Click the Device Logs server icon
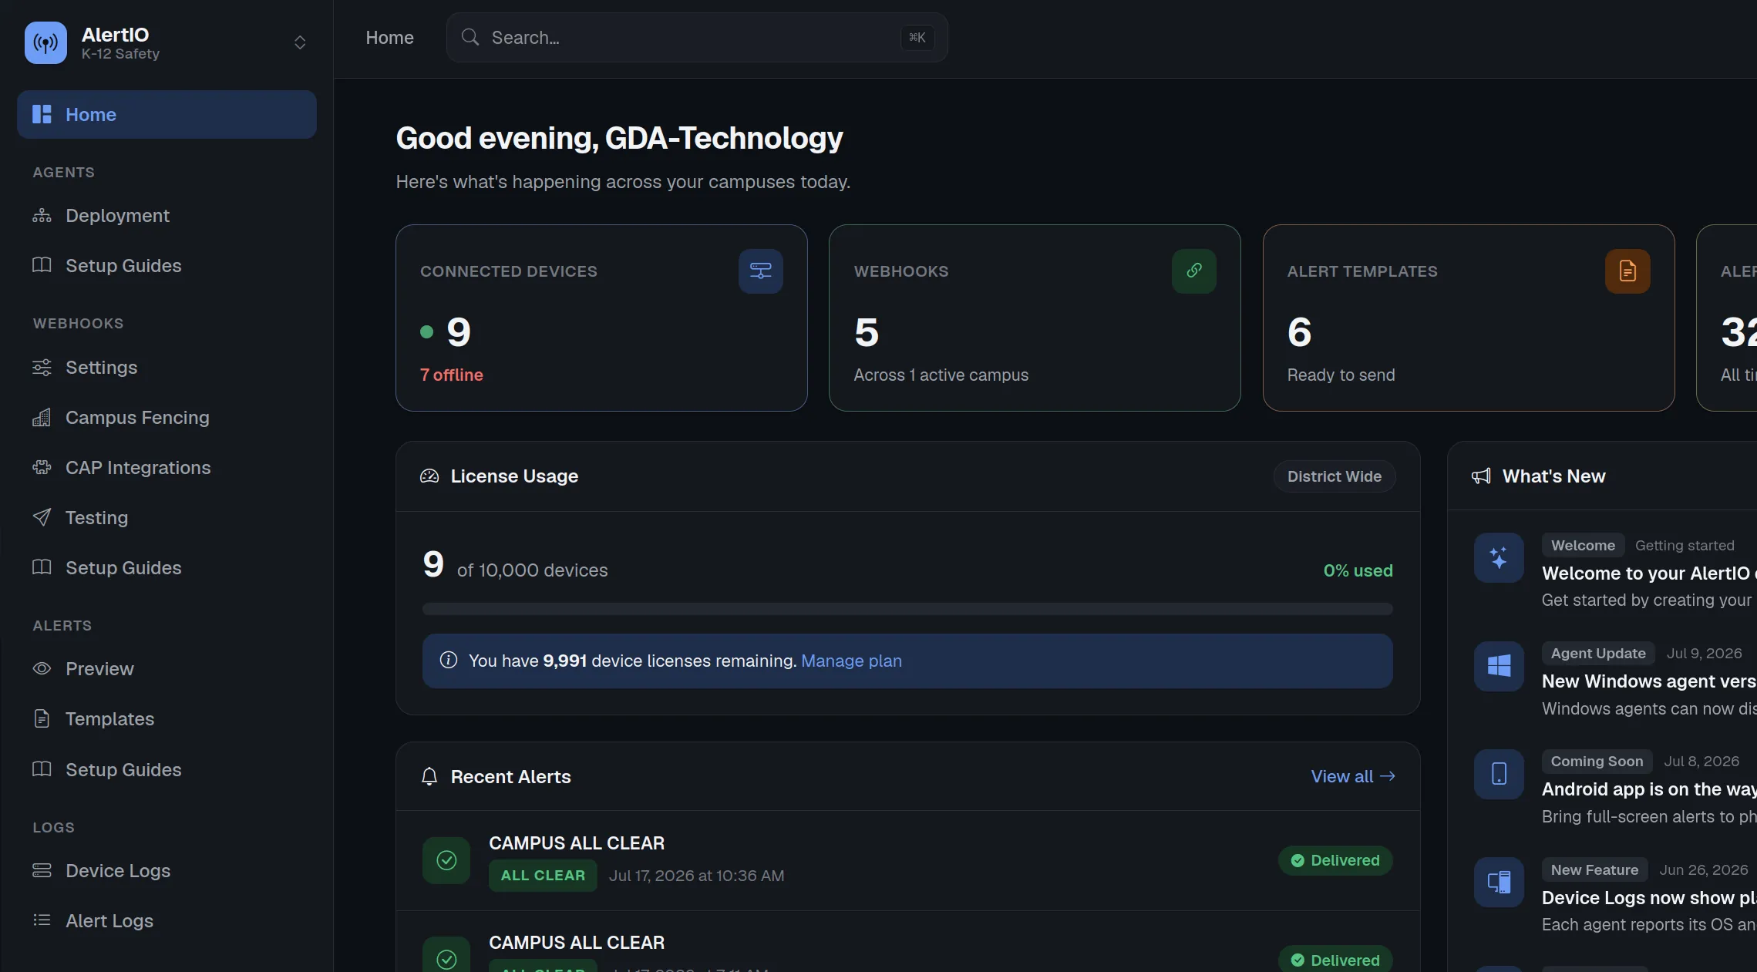Viewport: 1757px width, 972px height. 42,871
